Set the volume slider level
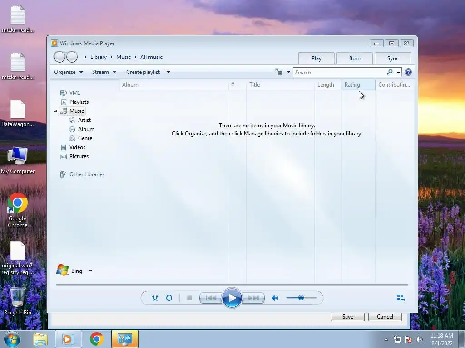This screenshot has width=465, height=348. (301, 298)
